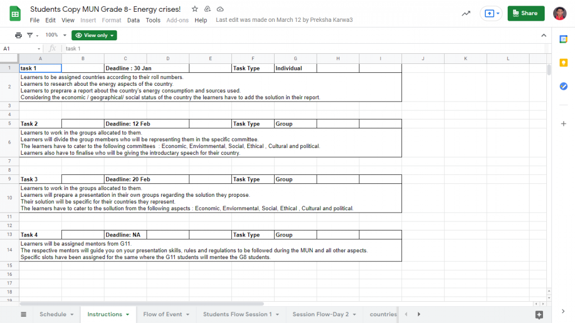Select cell 'Task 2'
The image size is (575, 323).
40,124
